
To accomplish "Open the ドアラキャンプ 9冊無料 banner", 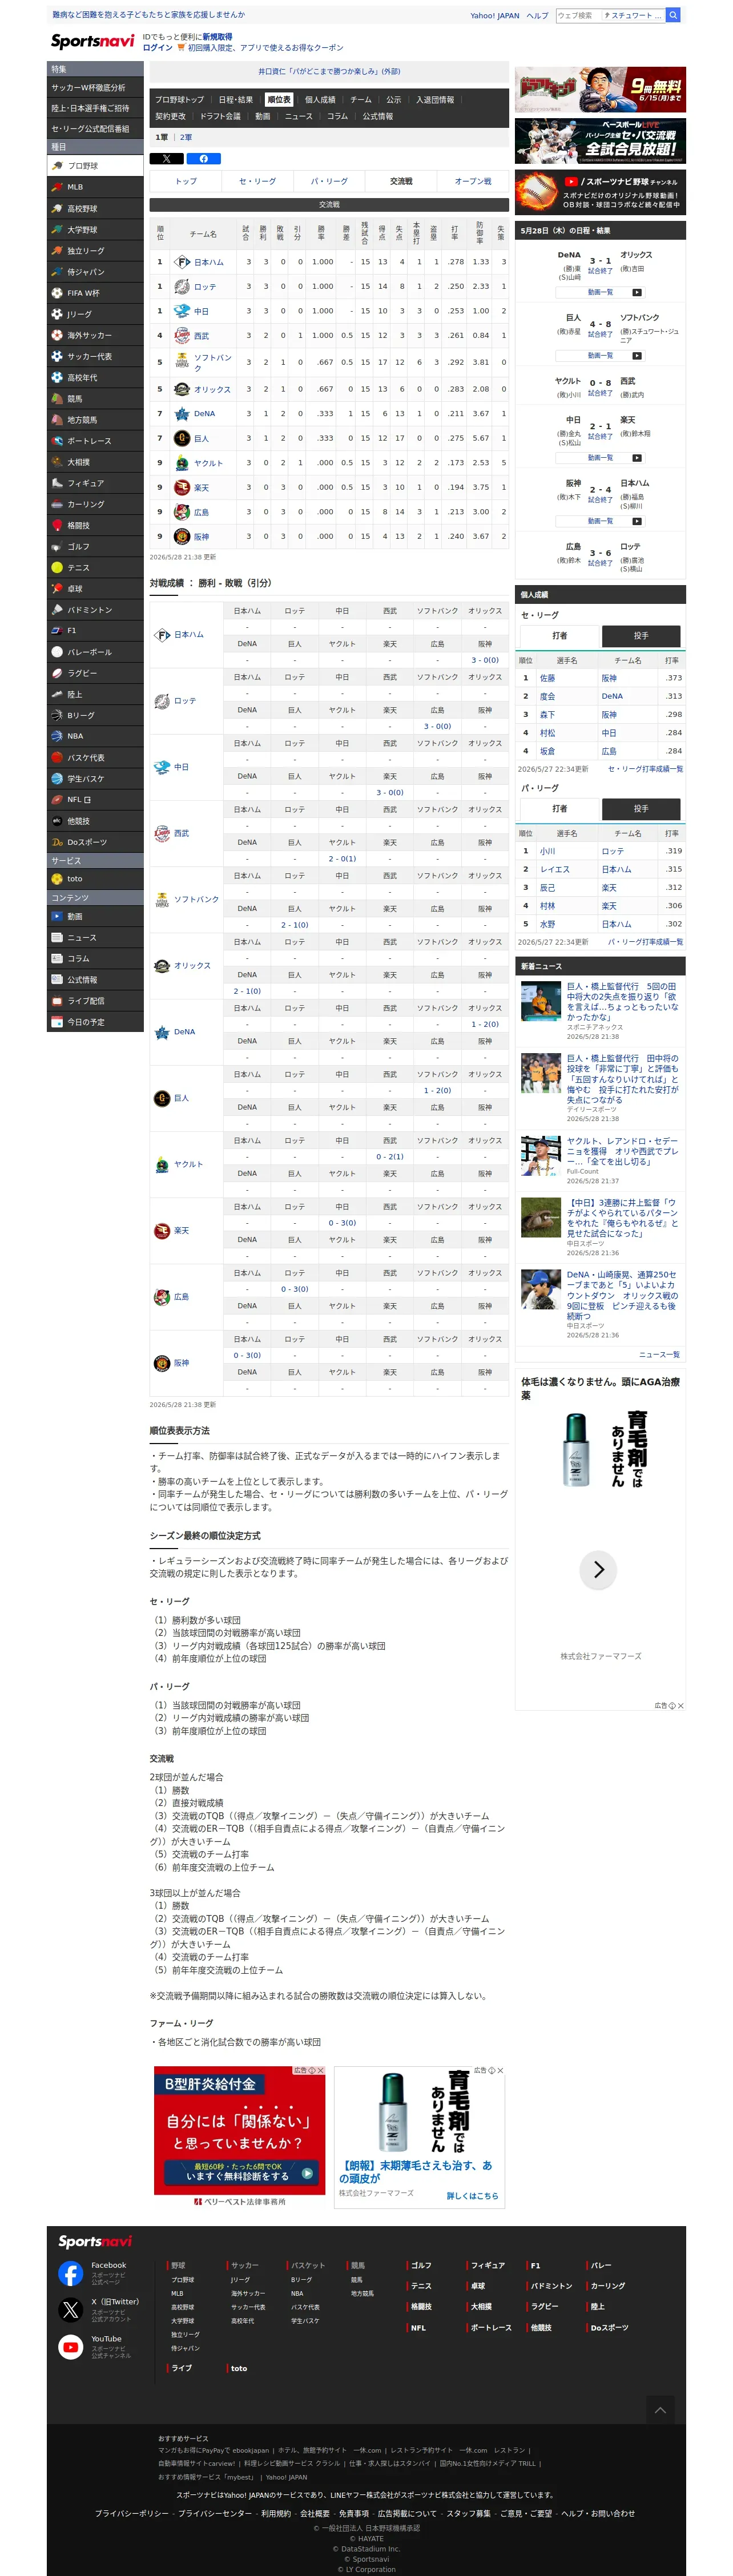I will (x=600, y=90).
